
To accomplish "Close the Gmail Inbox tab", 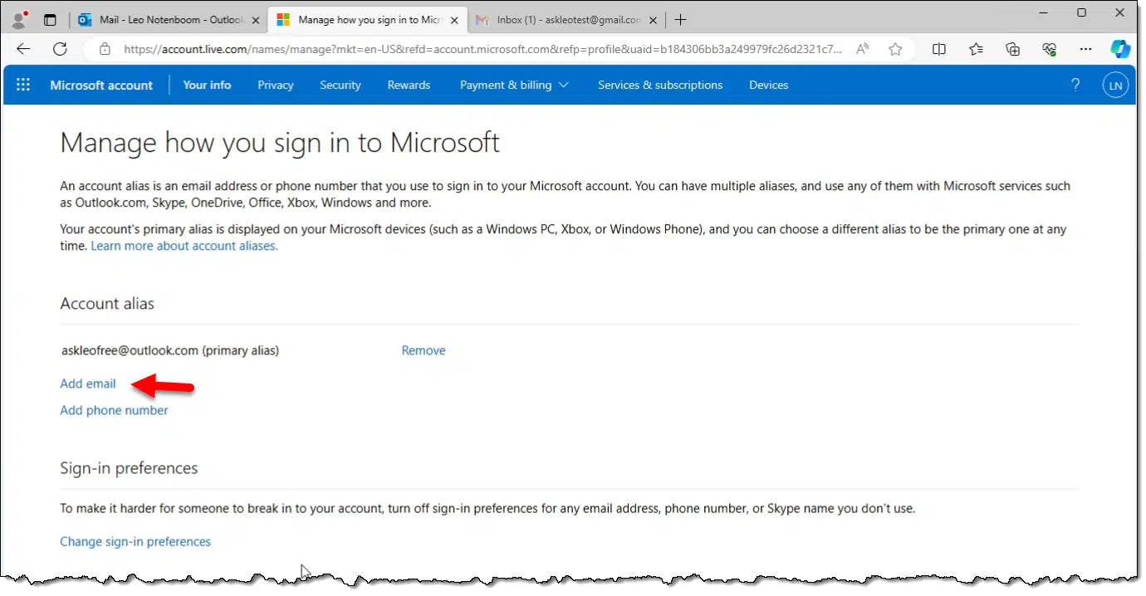I will (654, 20).
